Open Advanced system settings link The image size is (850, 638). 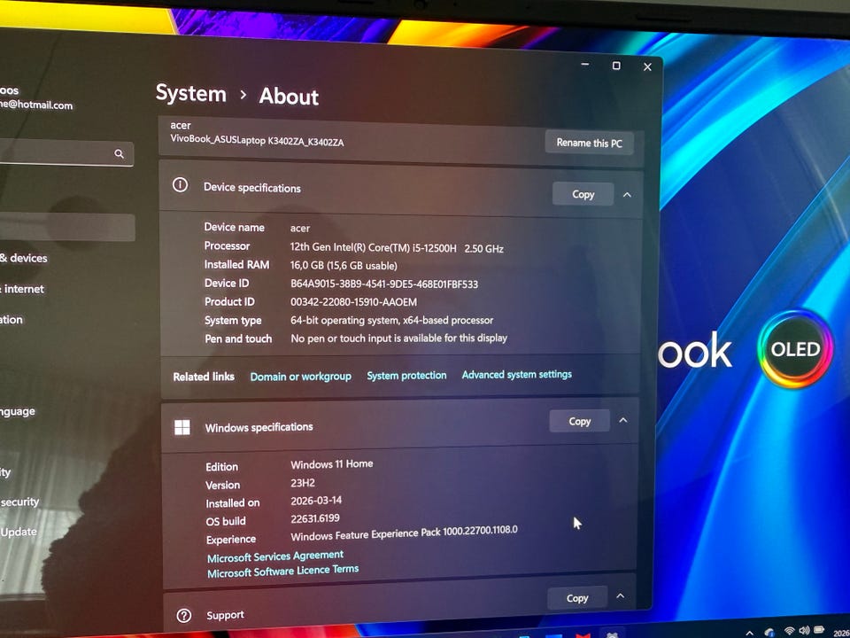tap(516, 374)
